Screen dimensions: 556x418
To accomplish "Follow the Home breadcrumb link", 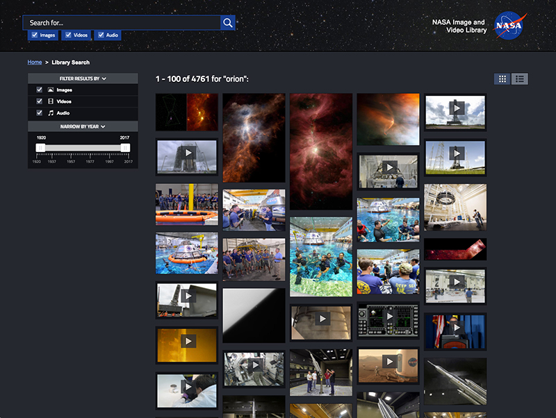I will point(34,62).
